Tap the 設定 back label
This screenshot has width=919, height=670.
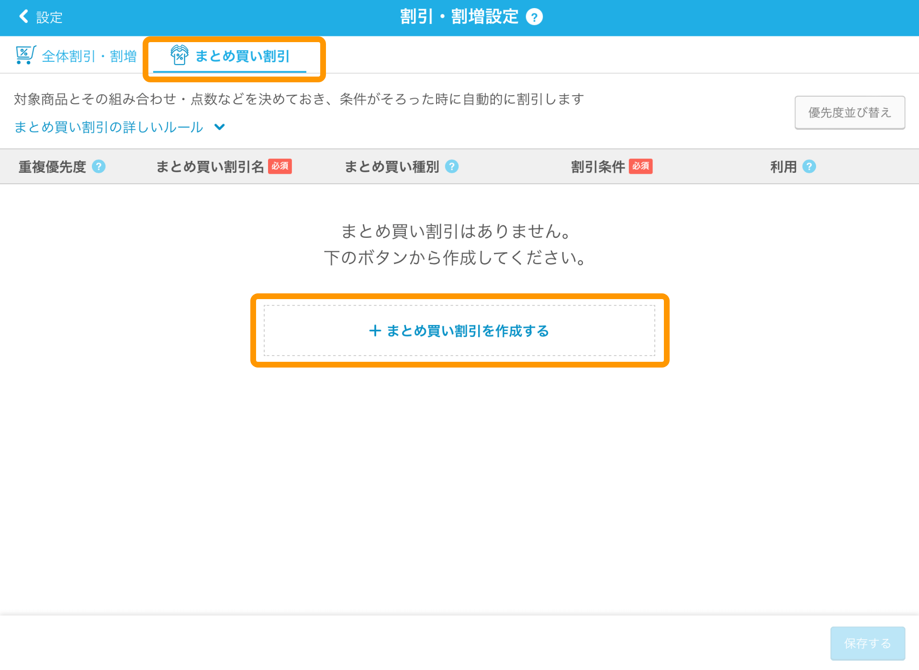pos(49,18)
